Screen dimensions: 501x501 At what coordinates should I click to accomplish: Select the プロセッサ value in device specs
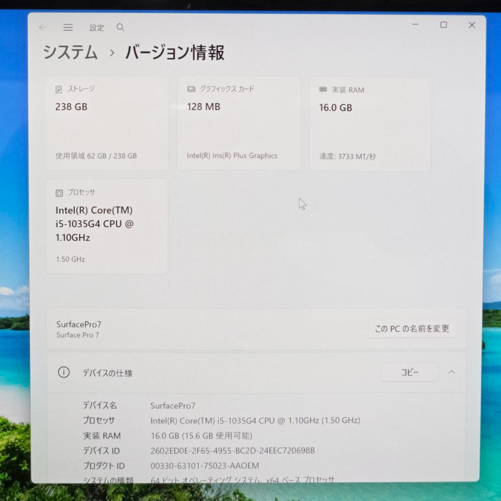click(x=255, y=420)
